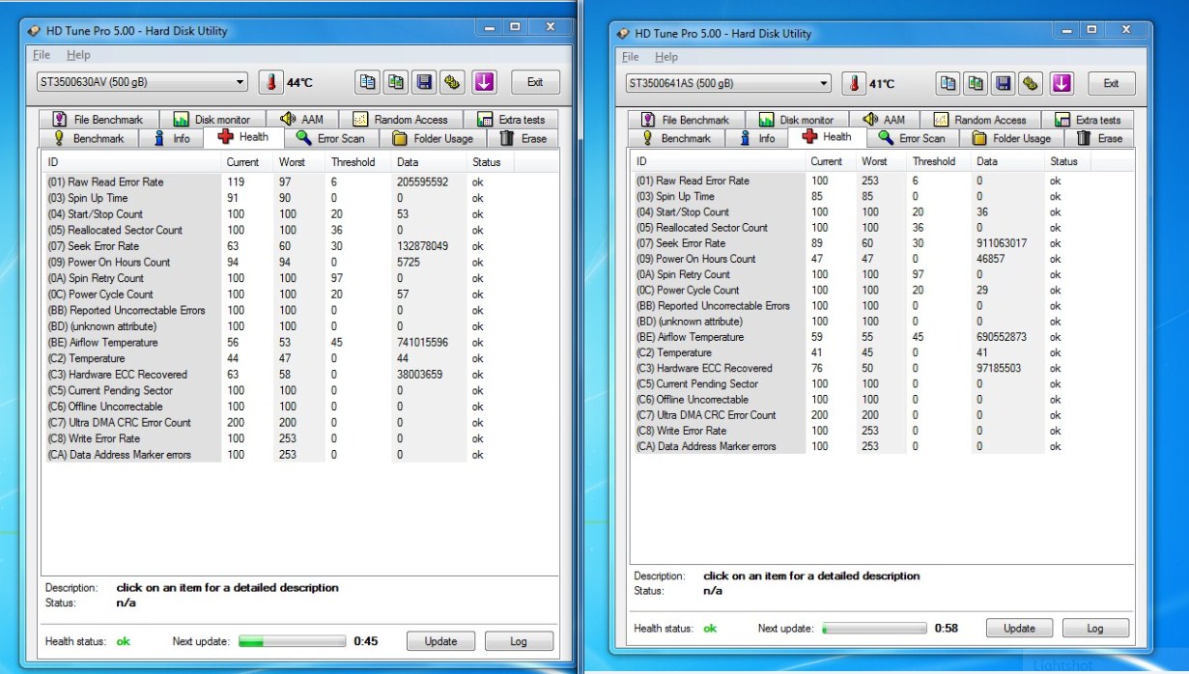This screenshot has height=674, width=1189.
Task: Select the AAM tab in right window
Action: tap(884, 120)
